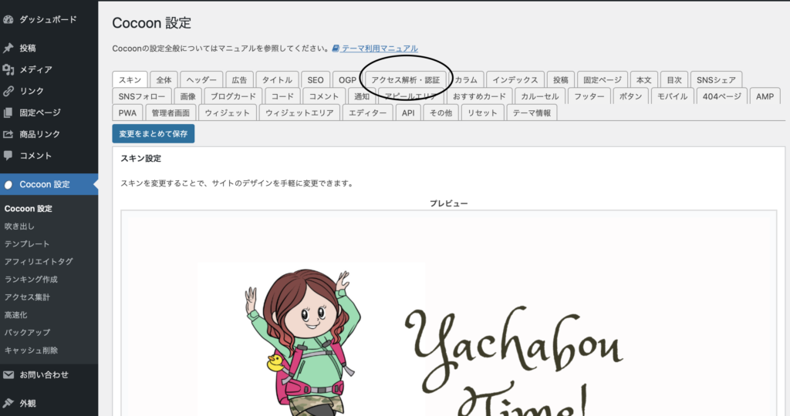790x416 pixels.
Task: Select the その他 tab
Action: point(441,112)
